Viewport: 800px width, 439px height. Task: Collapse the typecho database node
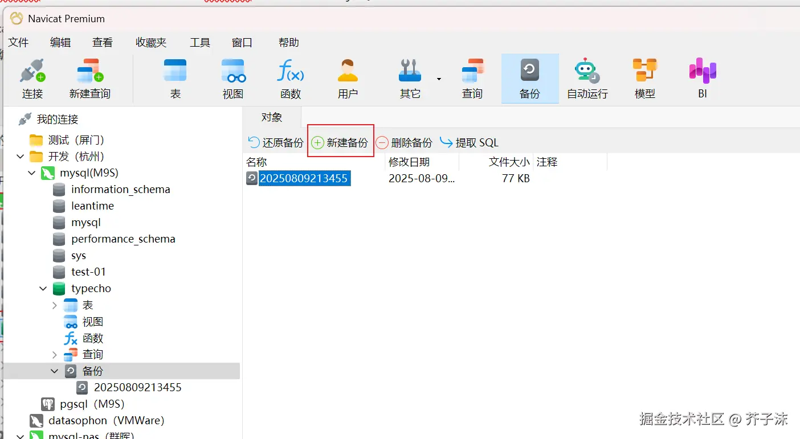(43, 289)
